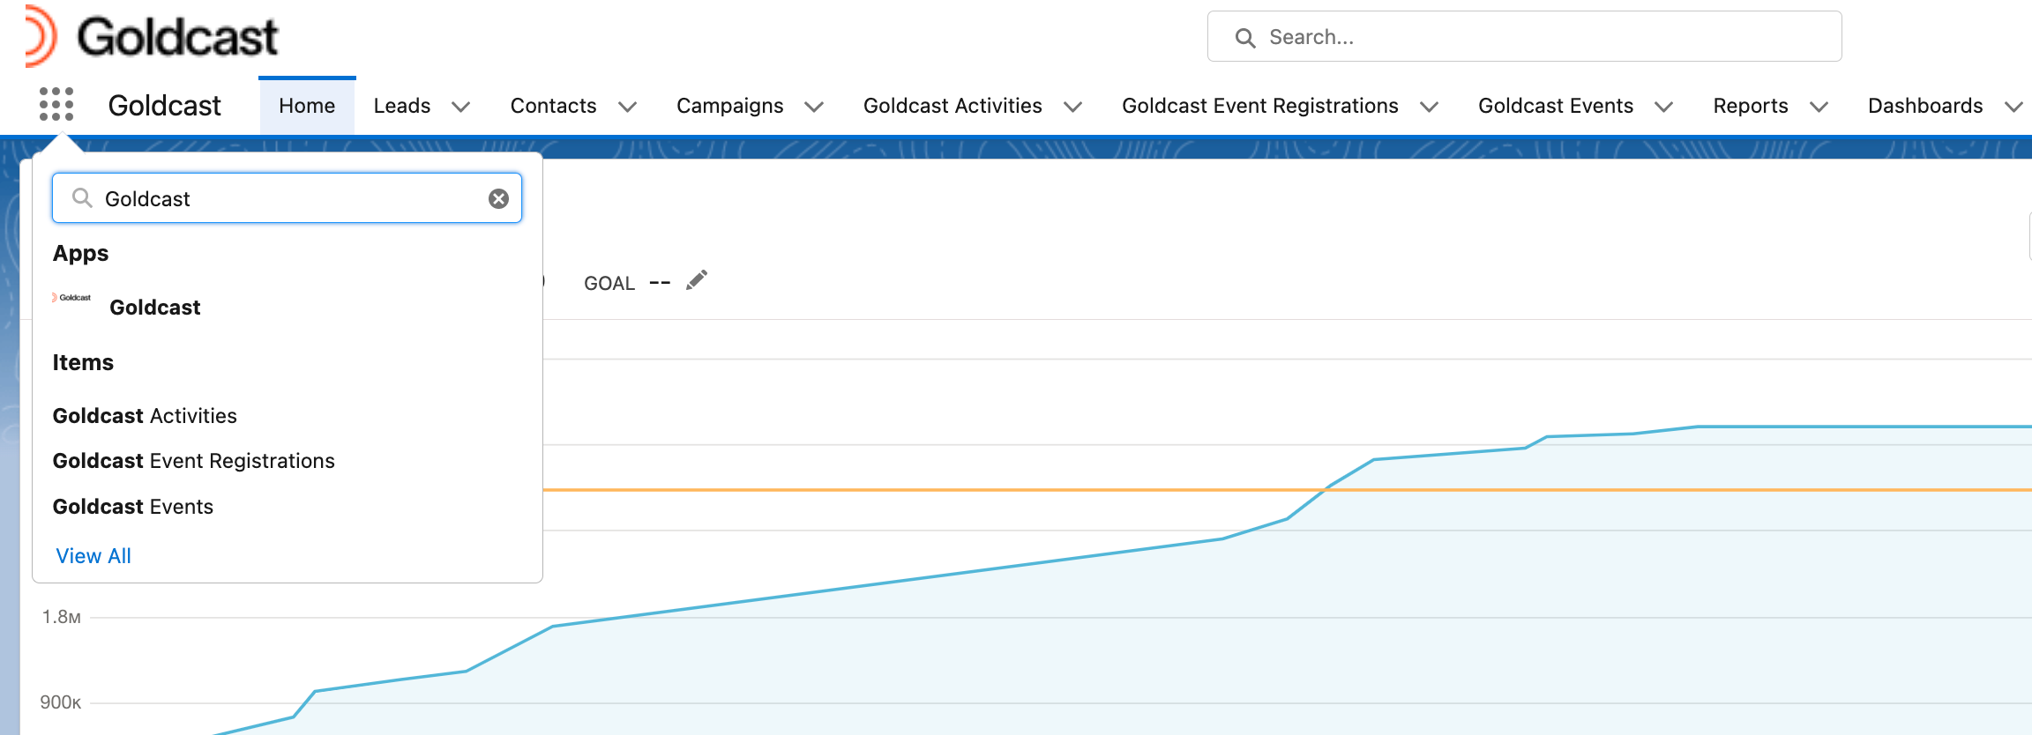This screenshot has height=735, width=2032.
Task: Clear the app launcher search text
Action: (498, 198)
